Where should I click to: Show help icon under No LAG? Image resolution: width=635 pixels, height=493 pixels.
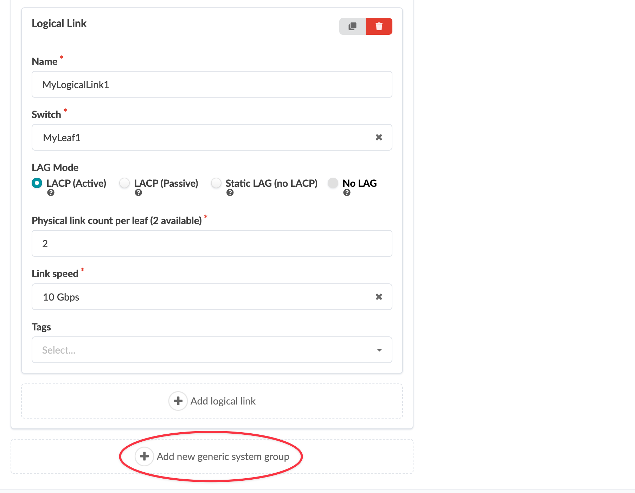pos(347,192)
